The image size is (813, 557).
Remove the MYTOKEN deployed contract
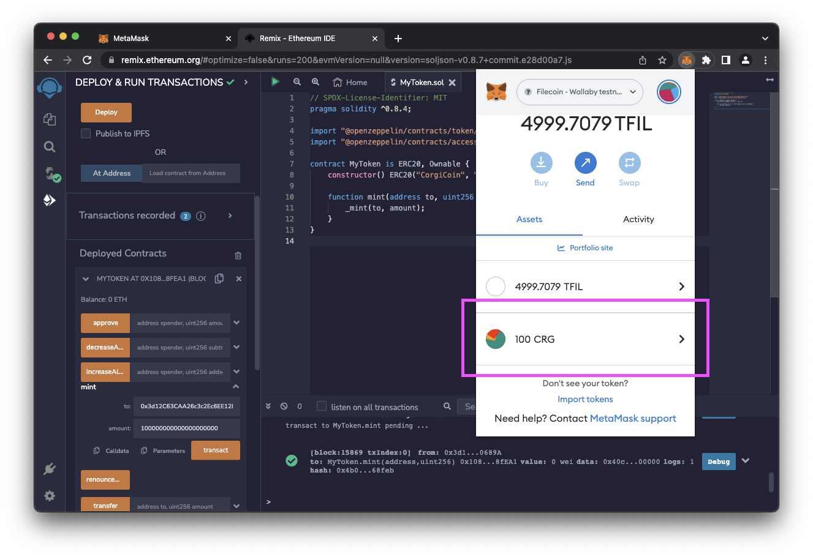[x=239, y=278]
